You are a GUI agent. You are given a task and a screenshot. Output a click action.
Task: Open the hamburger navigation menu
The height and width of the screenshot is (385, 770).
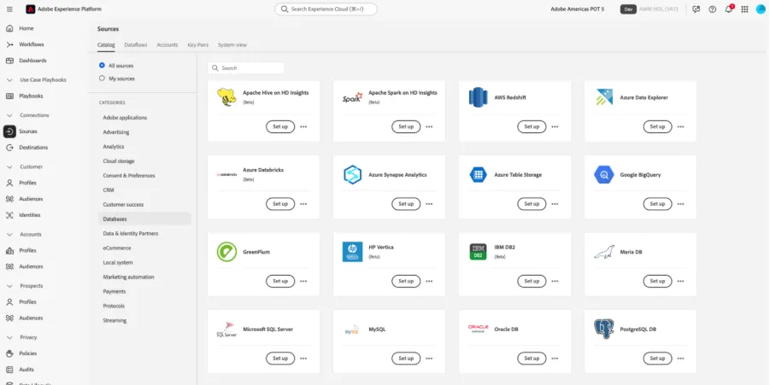tap(9, 9)
